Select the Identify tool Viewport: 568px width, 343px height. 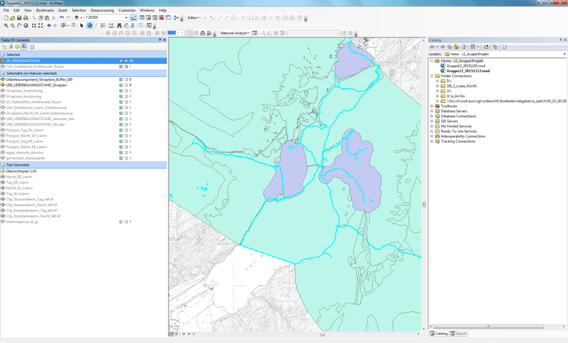[90, 25]
